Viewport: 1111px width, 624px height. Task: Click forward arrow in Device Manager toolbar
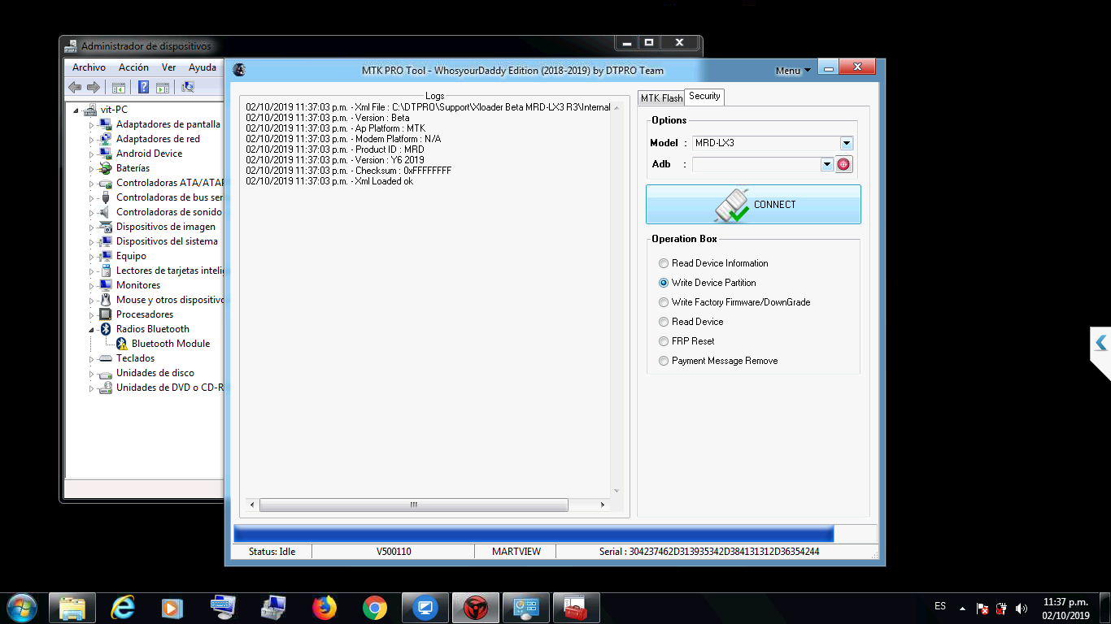click(93, 87)
